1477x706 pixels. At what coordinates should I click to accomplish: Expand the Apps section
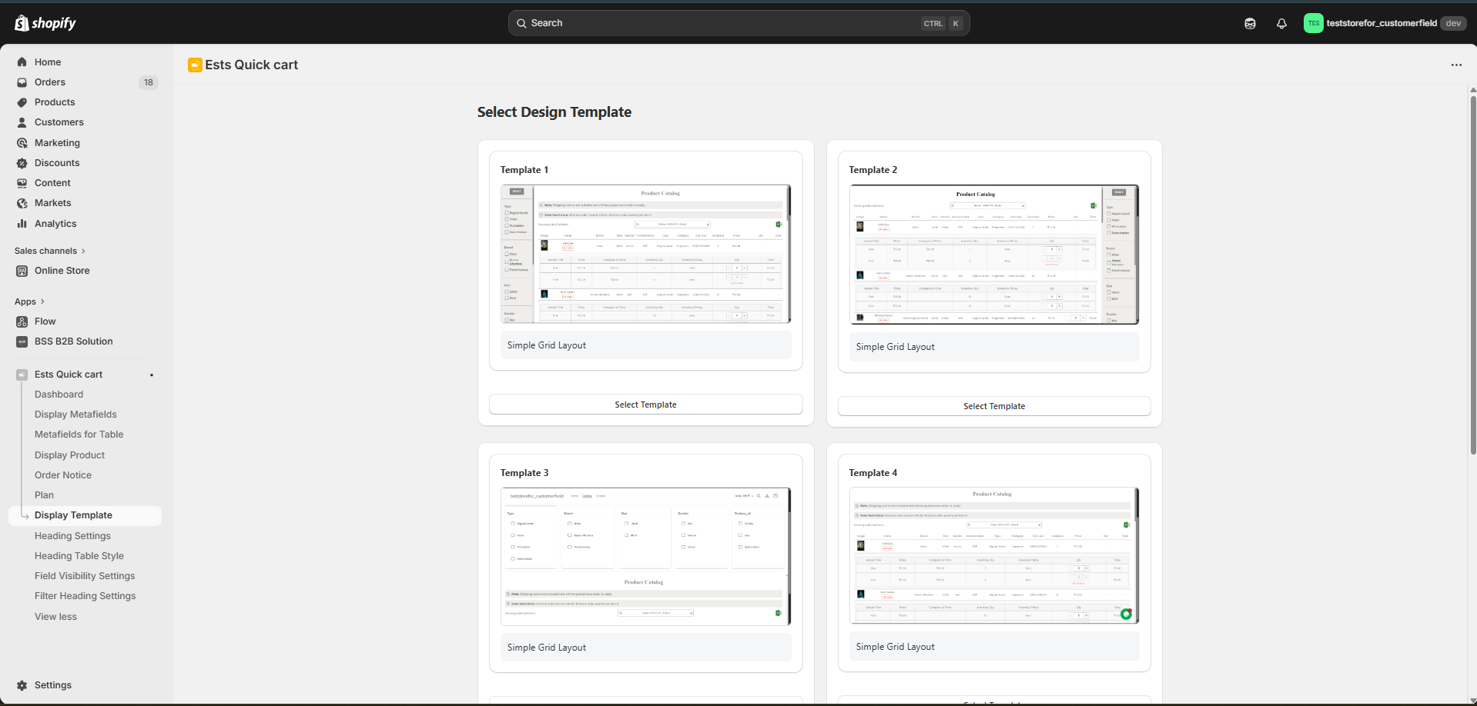pyautogui.click(x=30, y=301)
